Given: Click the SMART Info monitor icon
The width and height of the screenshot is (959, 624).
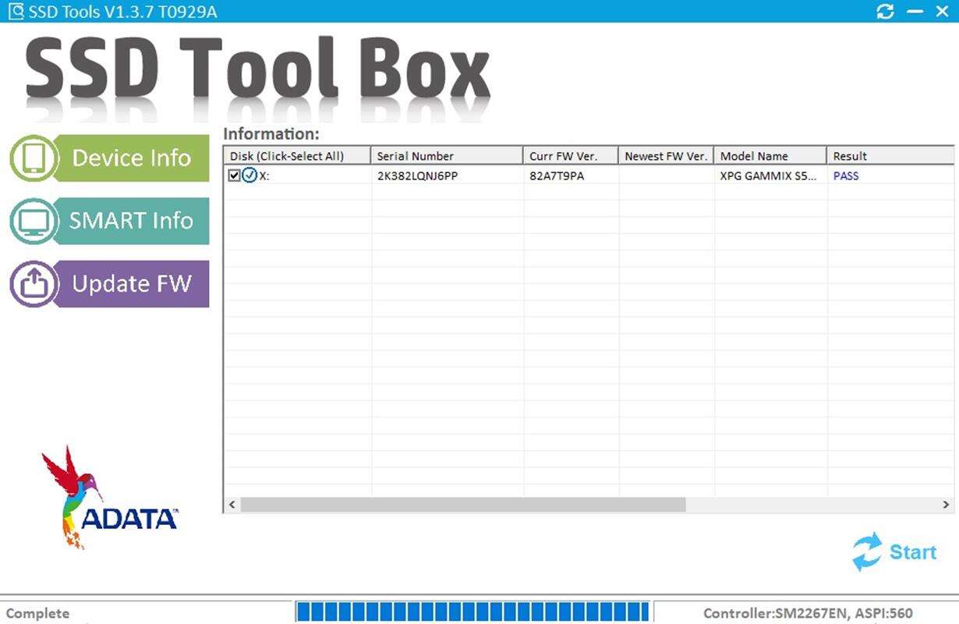Looking at the screenshot, I should 34,222.
